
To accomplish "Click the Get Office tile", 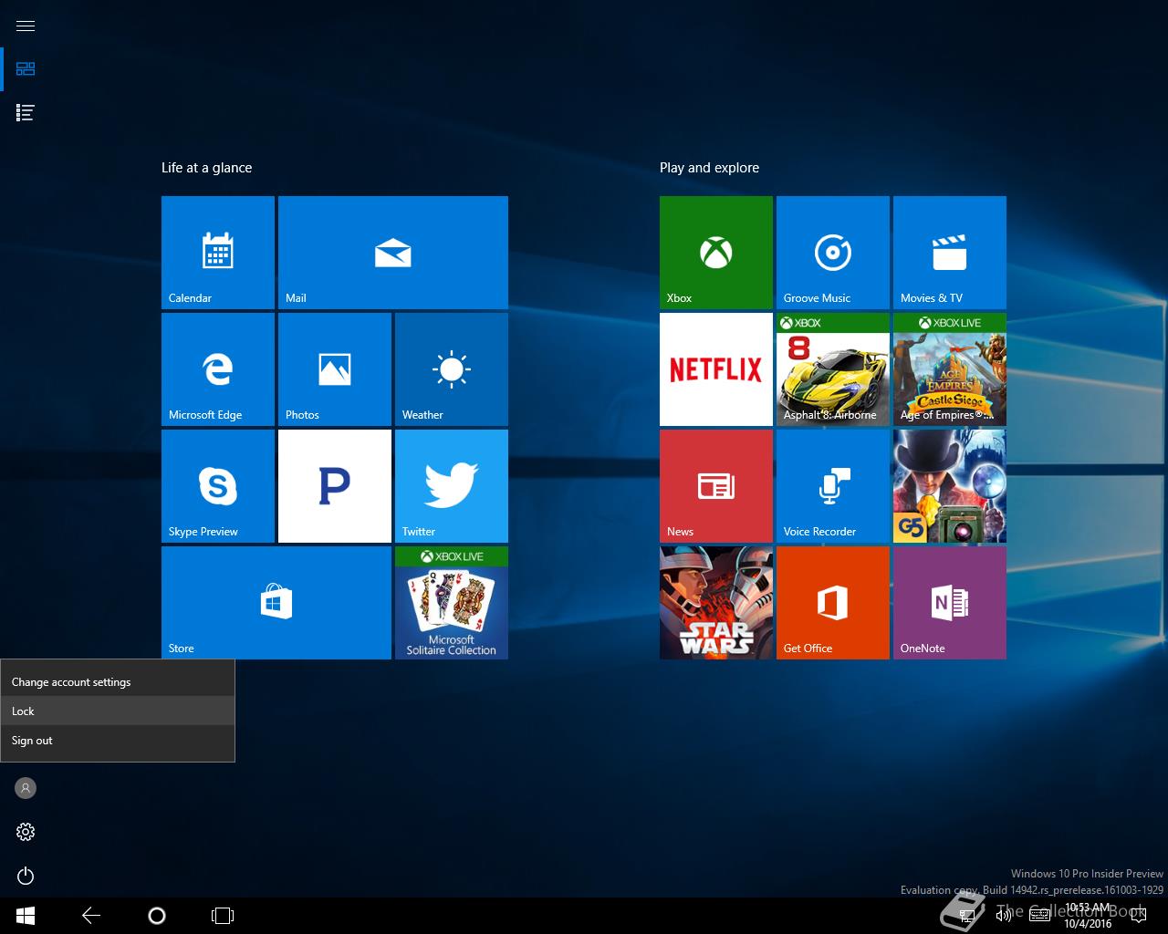I will click(833, 603).
